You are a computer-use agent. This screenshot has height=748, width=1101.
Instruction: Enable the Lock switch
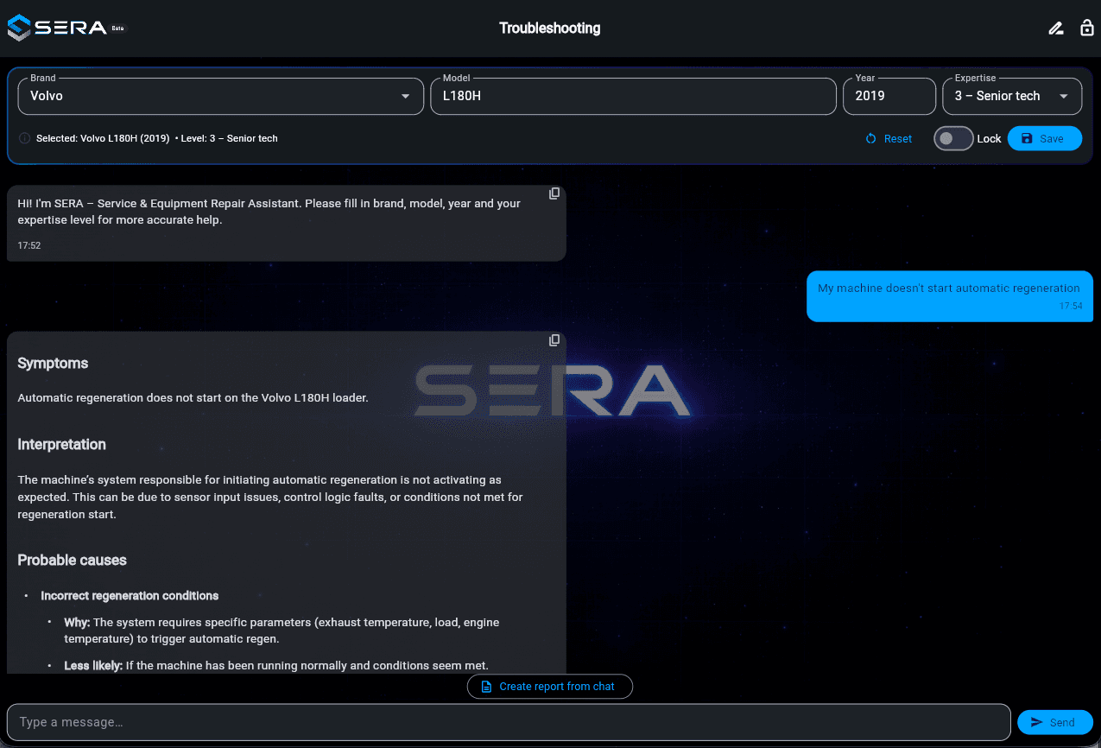point(953,138)
